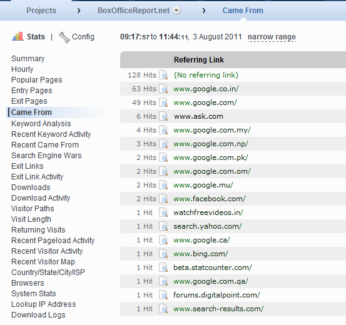Click magnifier icon beside search.yahoo.com row
This screenshot has height=325, width=346.
coord(163,226)
